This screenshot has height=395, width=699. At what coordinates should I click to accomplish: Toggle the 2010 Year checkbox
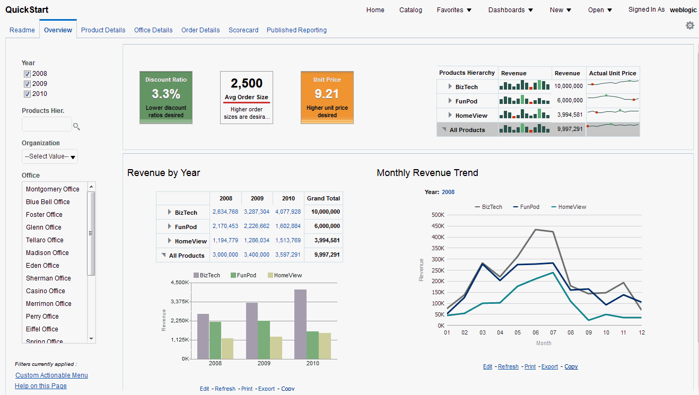point(27,94)
